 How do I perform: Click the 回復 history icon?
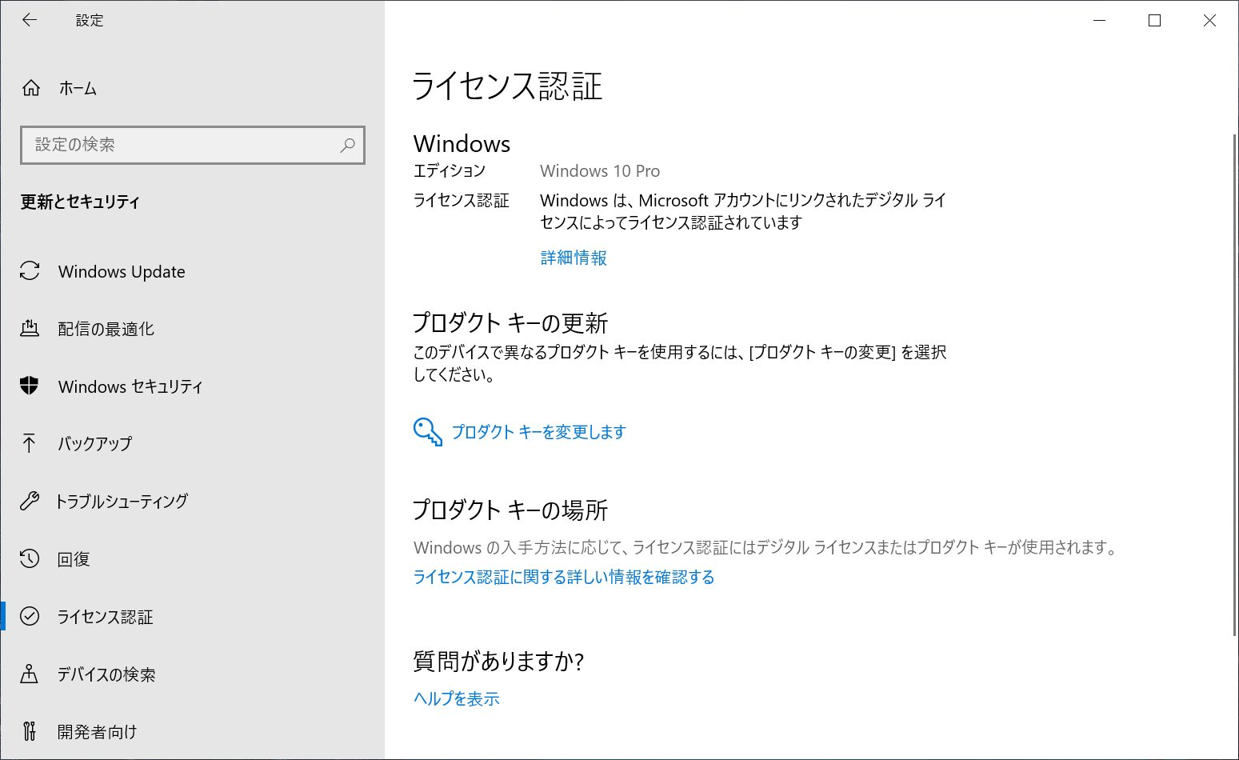tap(30, 558)
